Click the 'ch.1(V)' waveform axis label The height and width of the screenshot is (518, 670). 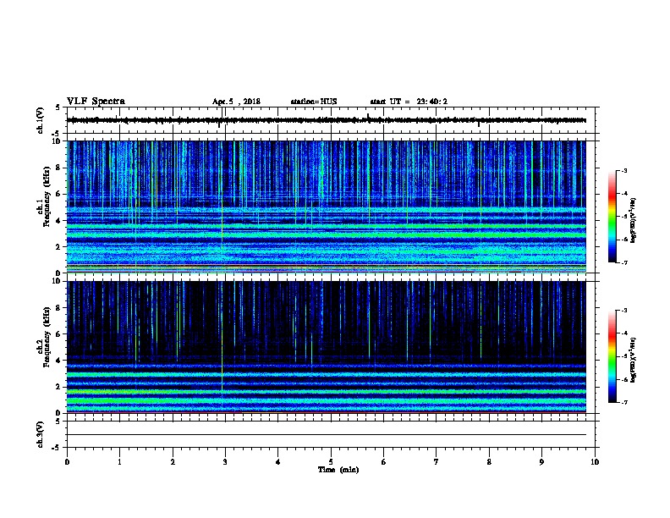click(41, 120)
